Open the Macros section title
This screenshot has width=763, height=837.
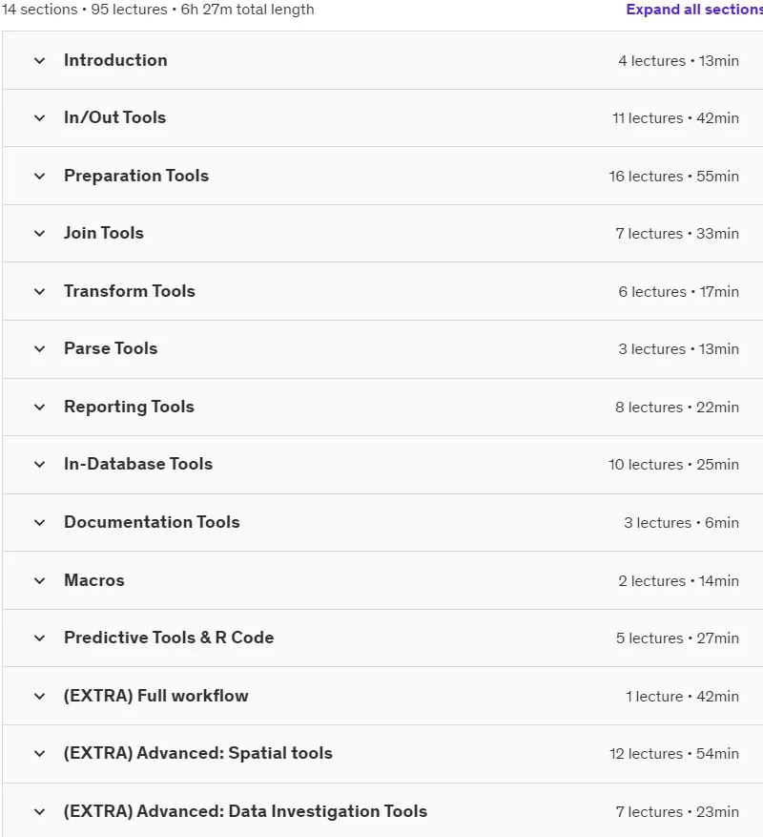click(x=94, y=580)
